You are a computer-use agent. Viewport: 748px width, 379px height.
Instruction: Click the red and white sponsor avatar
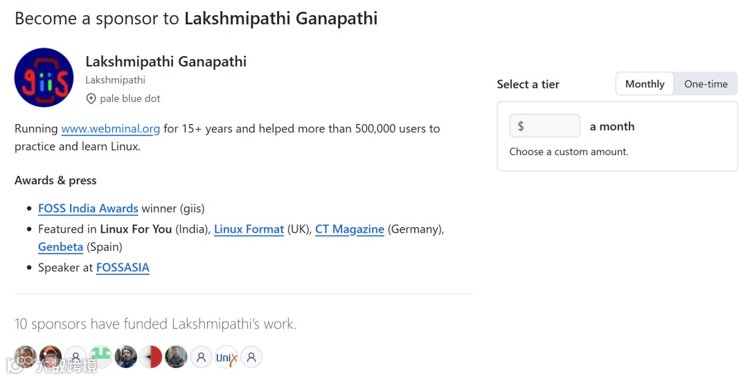151,358
